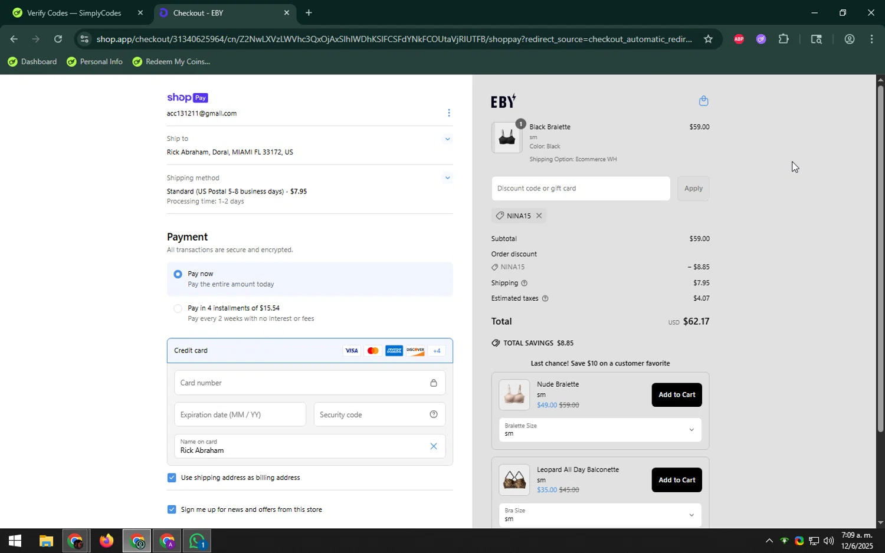Screen dimensions: 885x553
Task: Show security code help tooltip
Action: (433, 414)
